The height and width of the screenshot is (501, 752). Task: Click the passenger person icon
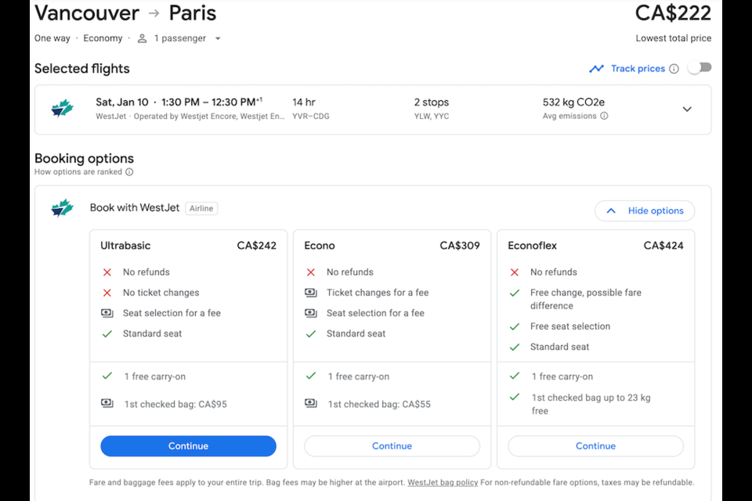coord(142,38)
